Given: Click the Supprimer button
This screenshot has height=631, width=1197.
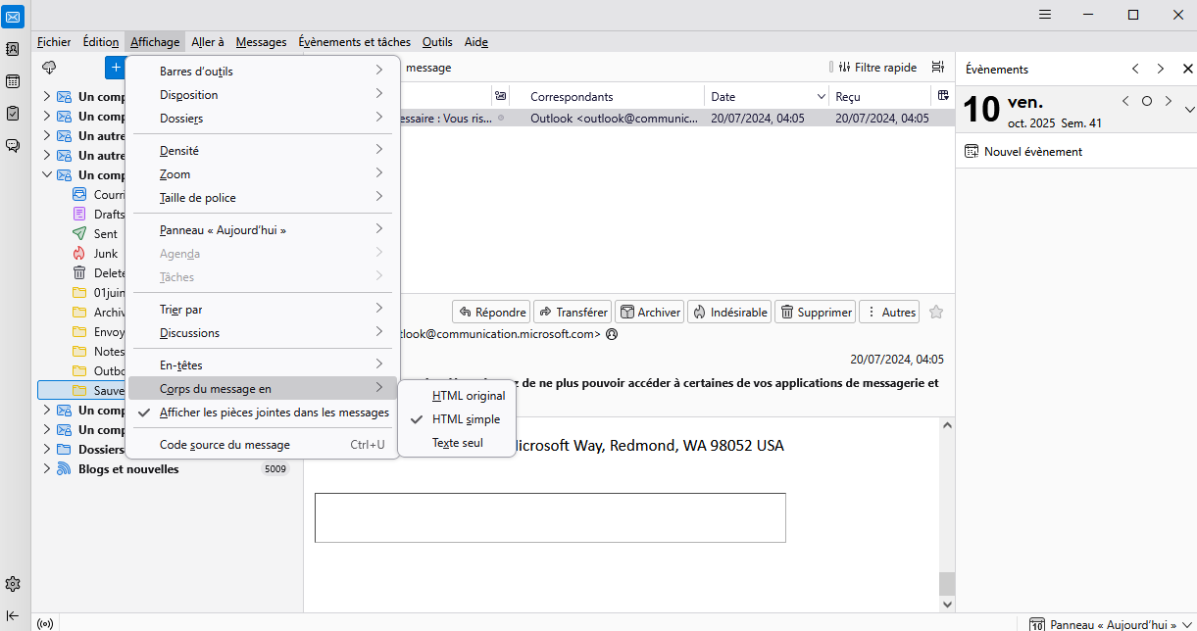Looking at the screenshot, I should pyautogui.click(x=815, y=313).
